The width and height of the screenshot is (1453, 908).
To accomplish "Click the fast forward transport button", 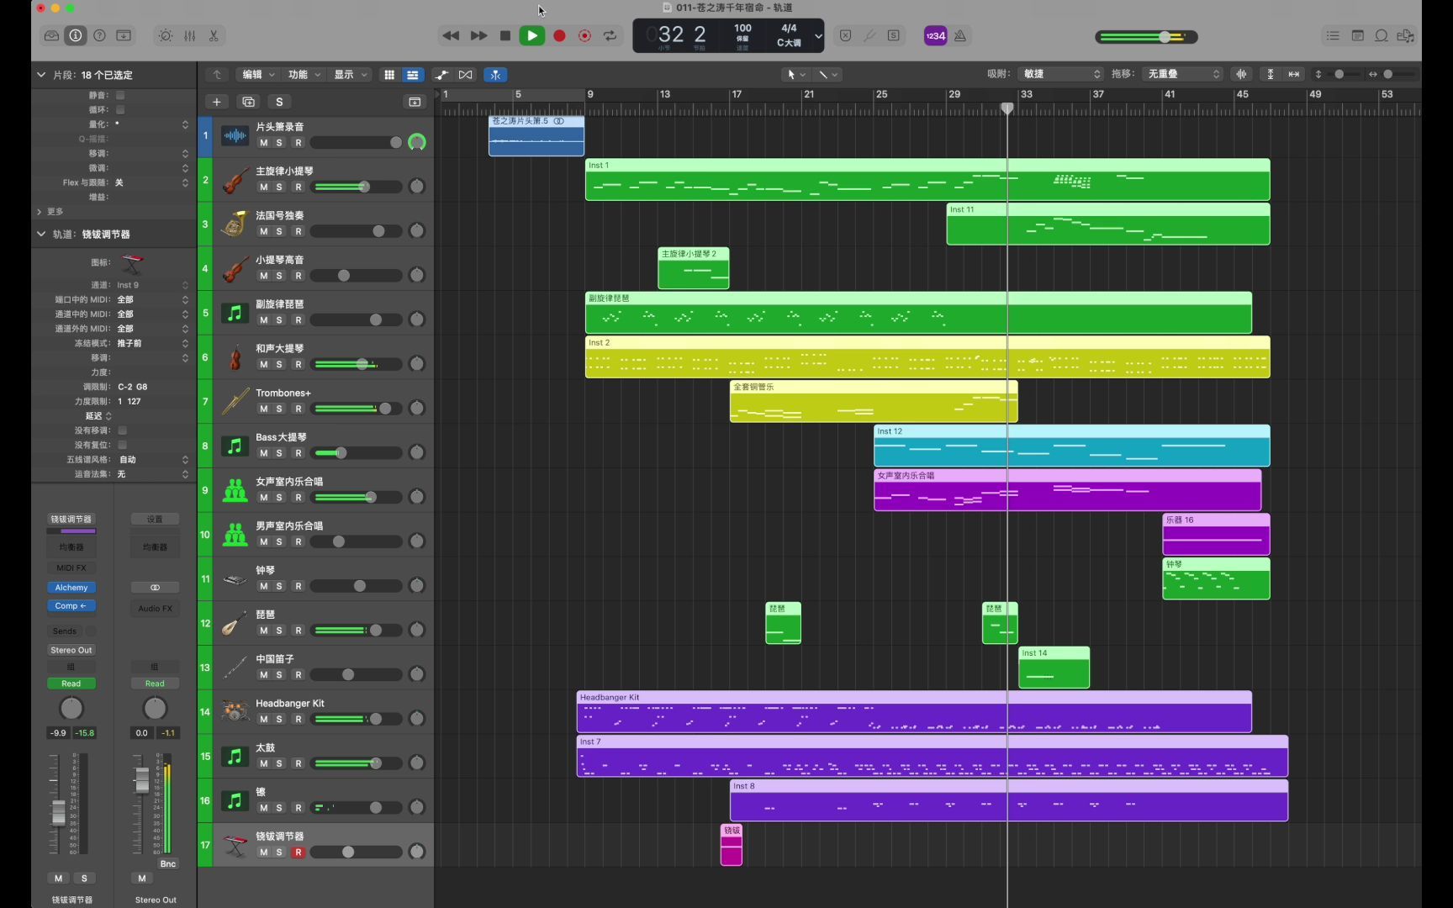I will tap(478, 35).
